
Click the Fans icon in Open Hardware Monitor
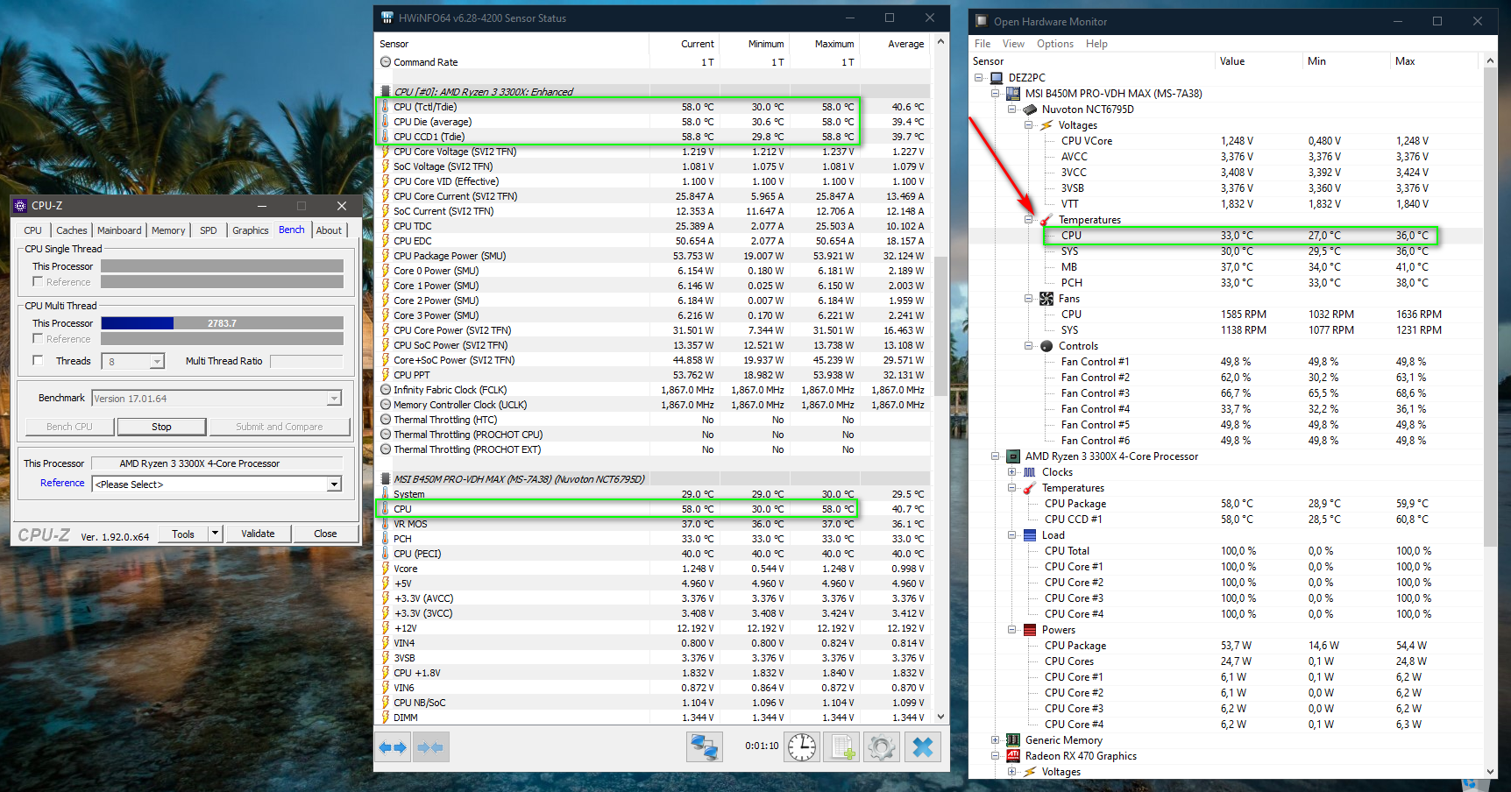[x=1046, y=299]
